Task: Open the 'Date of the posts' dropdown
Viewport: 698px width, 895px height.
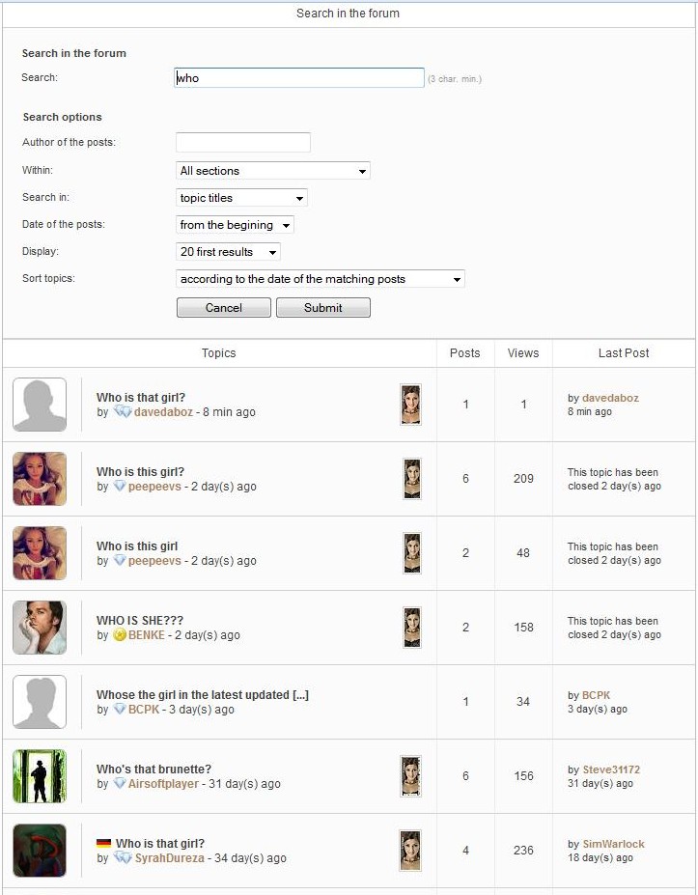Action: [235, 224]
